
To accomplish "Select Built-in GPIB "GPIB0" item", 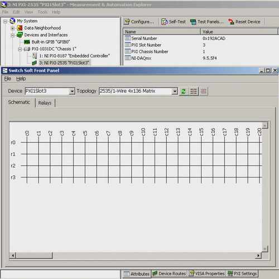I will 51,42.
